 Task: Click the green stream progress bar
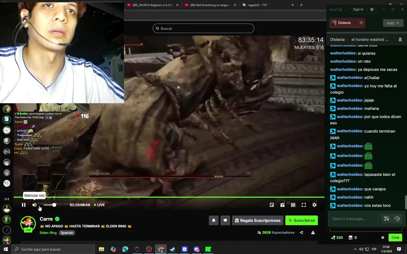[169, 197]
